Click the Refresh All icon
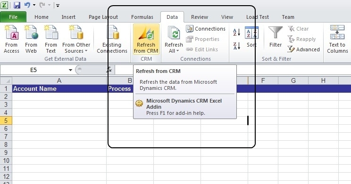The image size is (351, 184). (174, 32)
